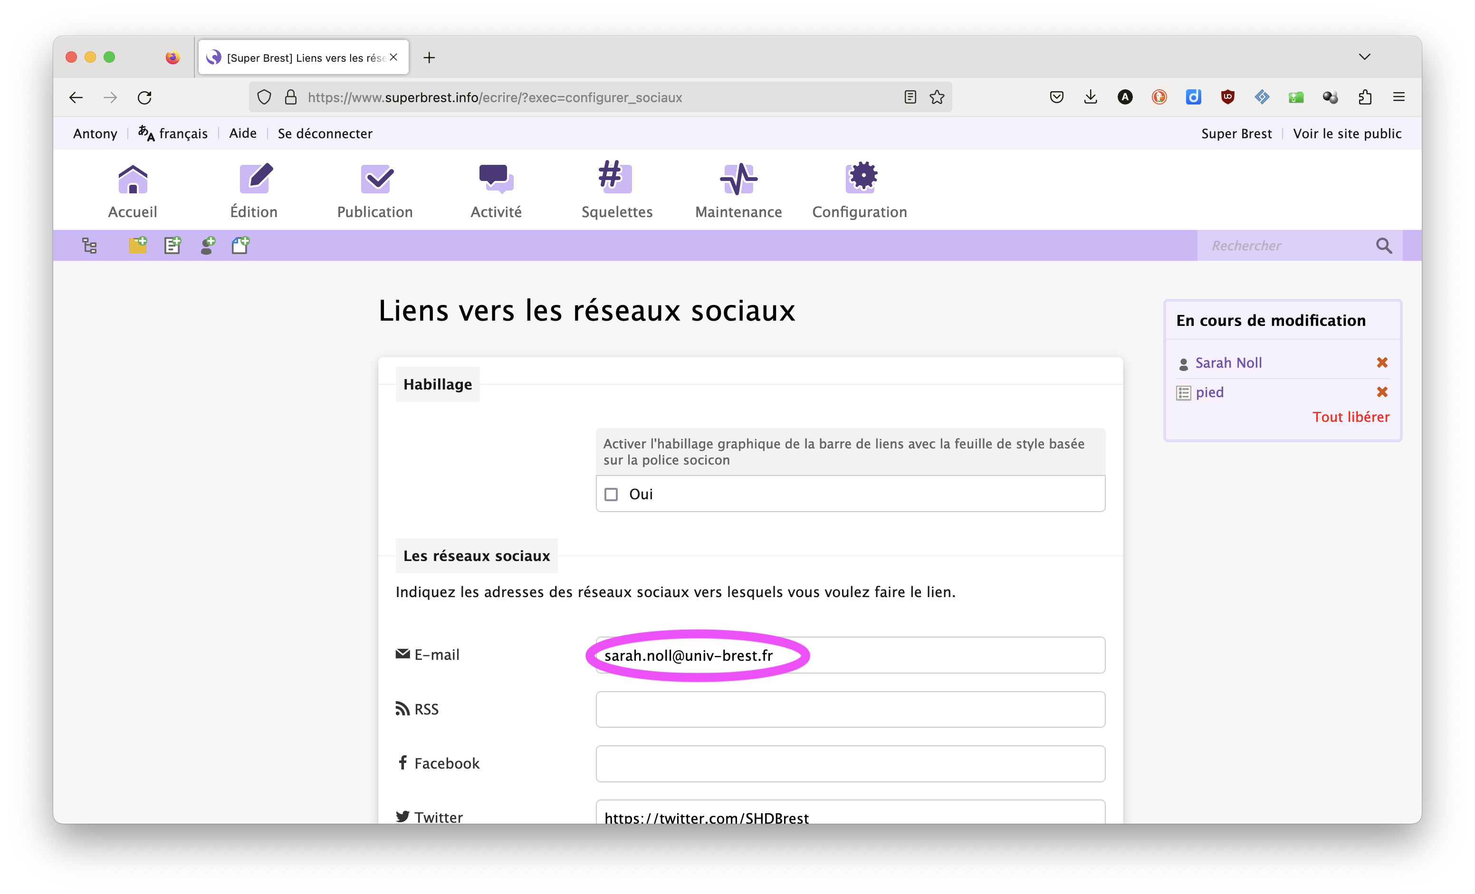
Task: Go back with browser back arrow
Action: pos(76,97)
